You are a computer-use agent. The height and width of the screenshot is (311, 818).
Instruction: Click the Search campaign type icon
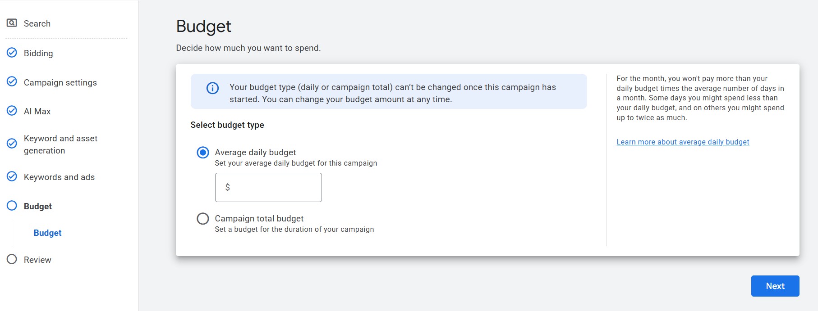pyautogui.click(x=12, y=23)
